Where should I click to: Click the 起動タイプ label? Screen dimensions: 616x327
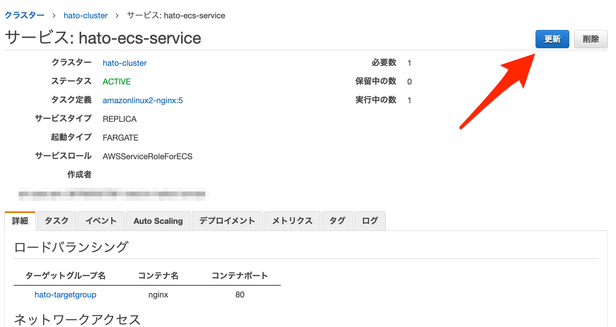[71, 137]
